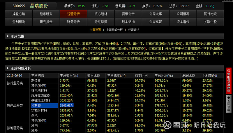
Task: Click the 按地区分类 category label
Action: coord(15,128)
